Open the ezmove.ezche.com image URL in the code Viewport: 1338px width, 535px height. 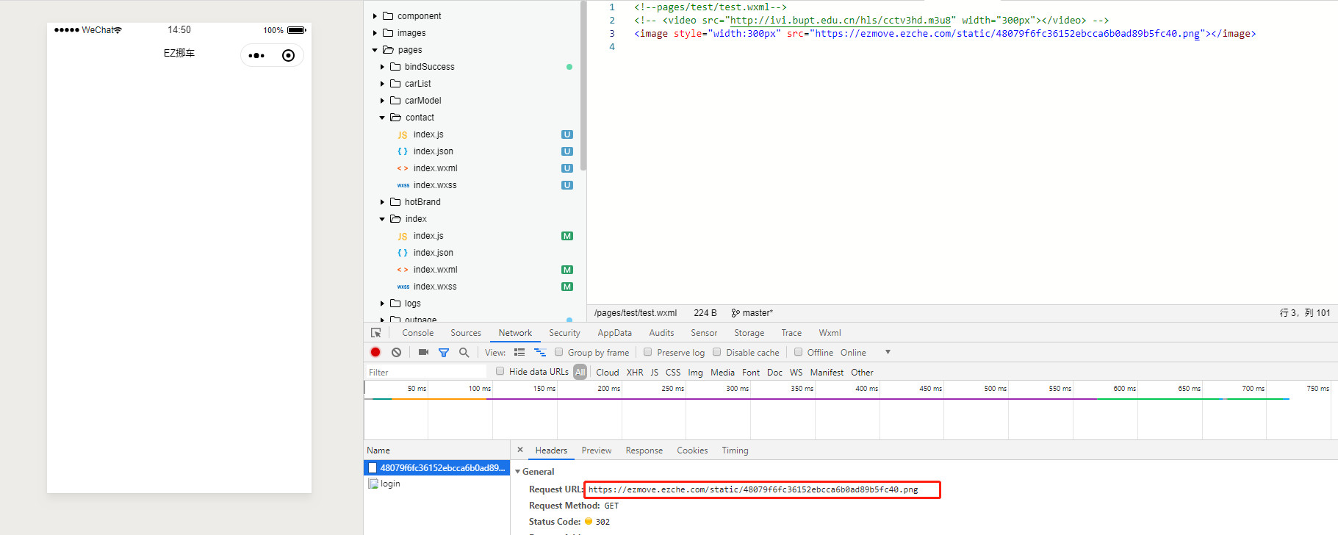pyautogui.click(x=1007, y=34)
